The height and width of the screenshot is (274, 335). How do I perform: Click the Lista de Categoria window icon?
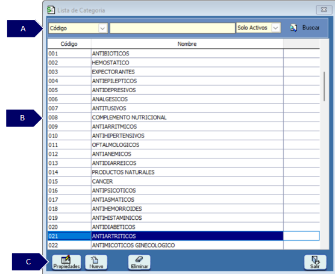[x=51, y=10]
